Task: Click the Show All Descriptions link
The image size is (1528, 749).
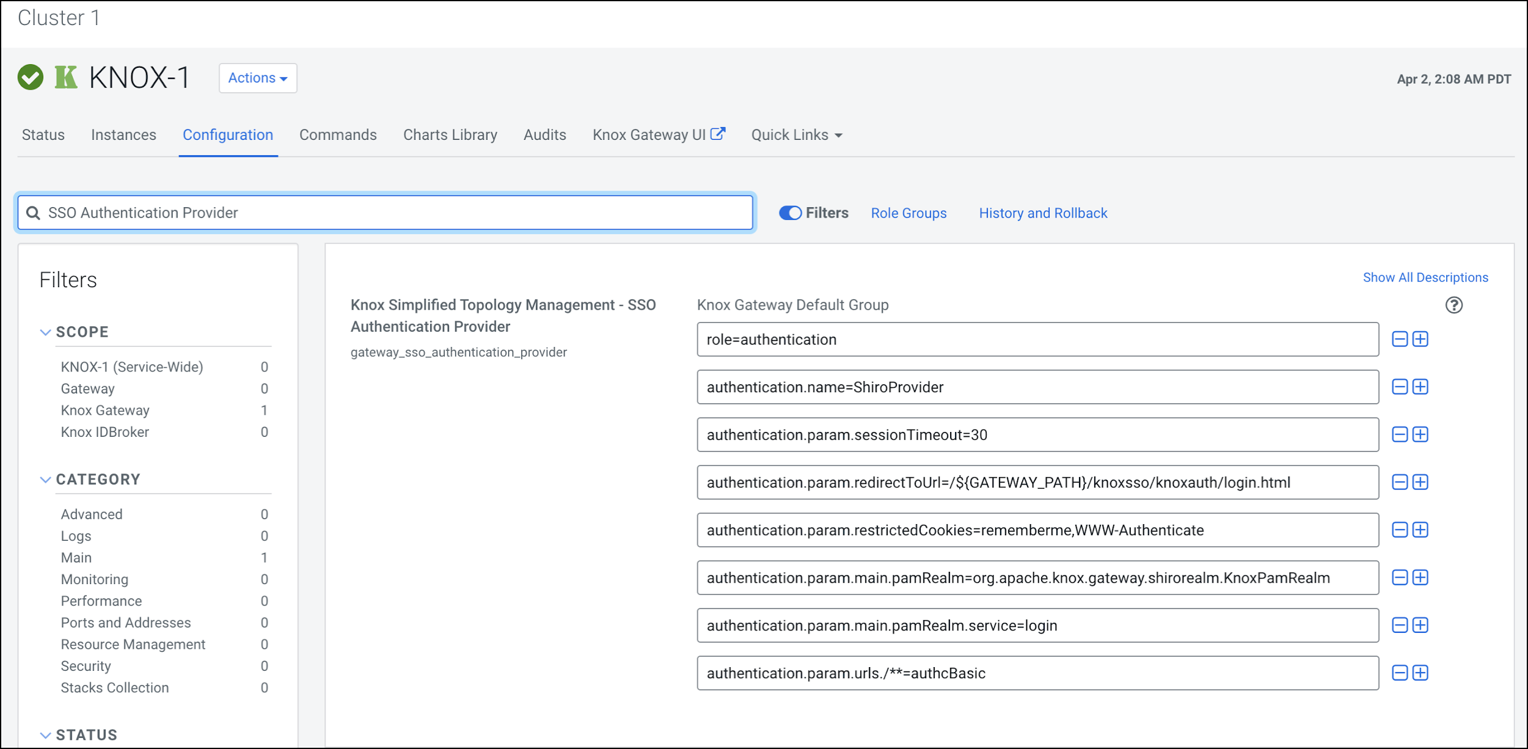Action: 1425,277
